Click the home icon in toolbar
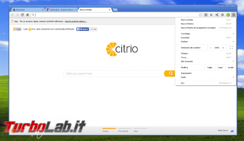The width and height of the screenshot is (244, 141). 27,15
